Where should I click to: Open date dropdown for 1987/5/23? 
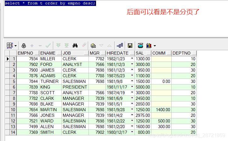click(x=132, y=75)
